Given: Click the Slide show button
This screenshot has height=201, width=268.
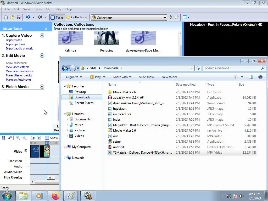Looking at the screenshot, I should (147, 77).
